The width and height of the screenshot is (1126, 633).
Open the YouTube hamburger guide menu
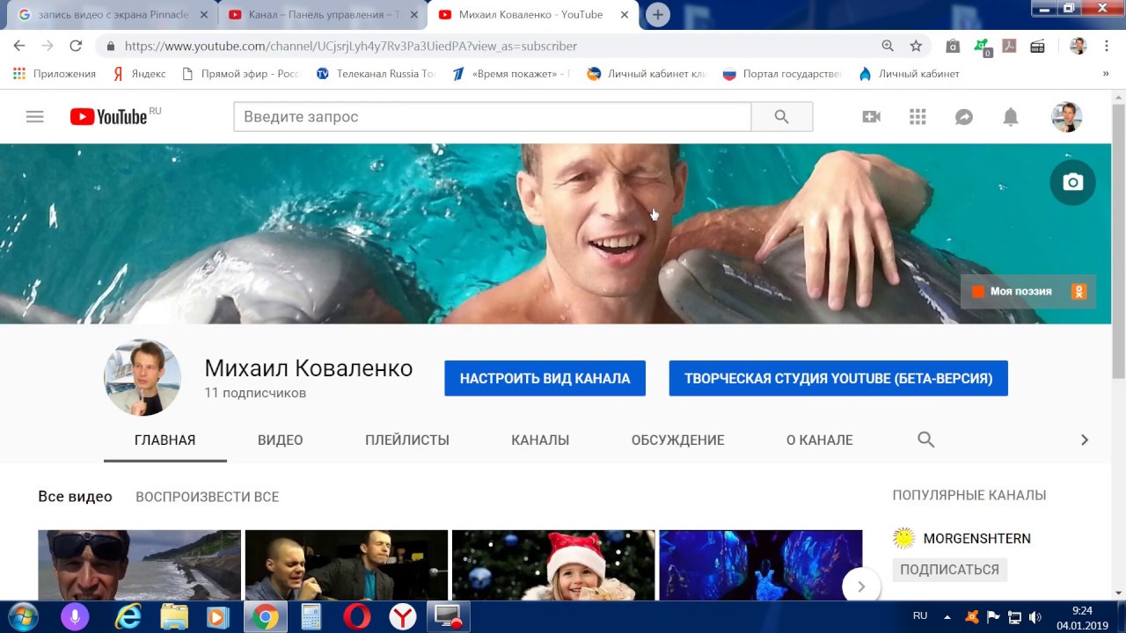tap(34, 116)
